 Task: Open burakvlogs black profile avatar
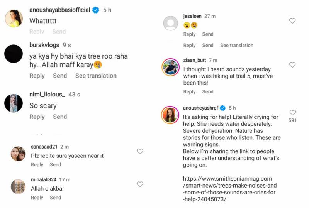tap(14, 54)
